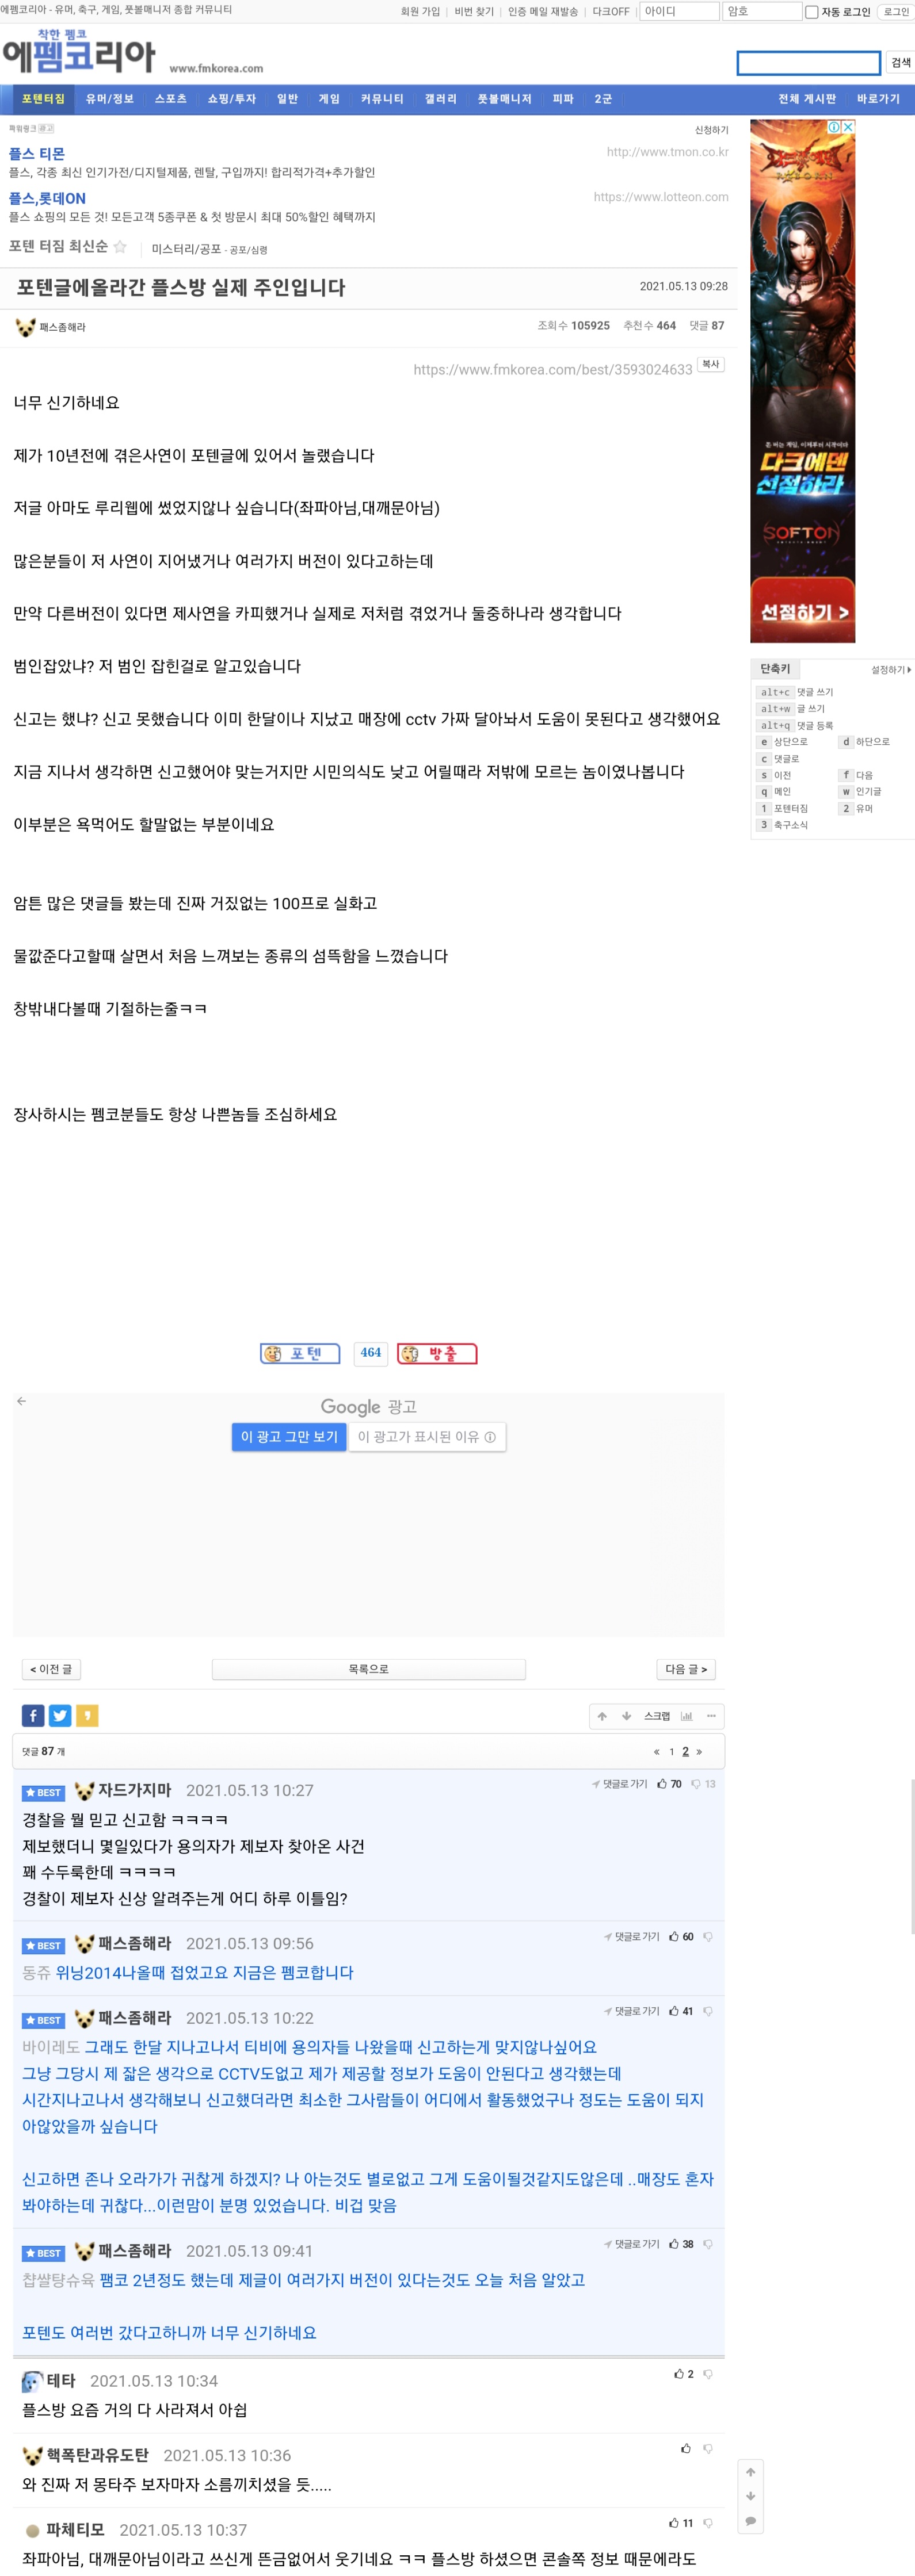The image size is (915, 2576).
Task: Open the 유머/정보 menu tab
Action: pos(109,99)
